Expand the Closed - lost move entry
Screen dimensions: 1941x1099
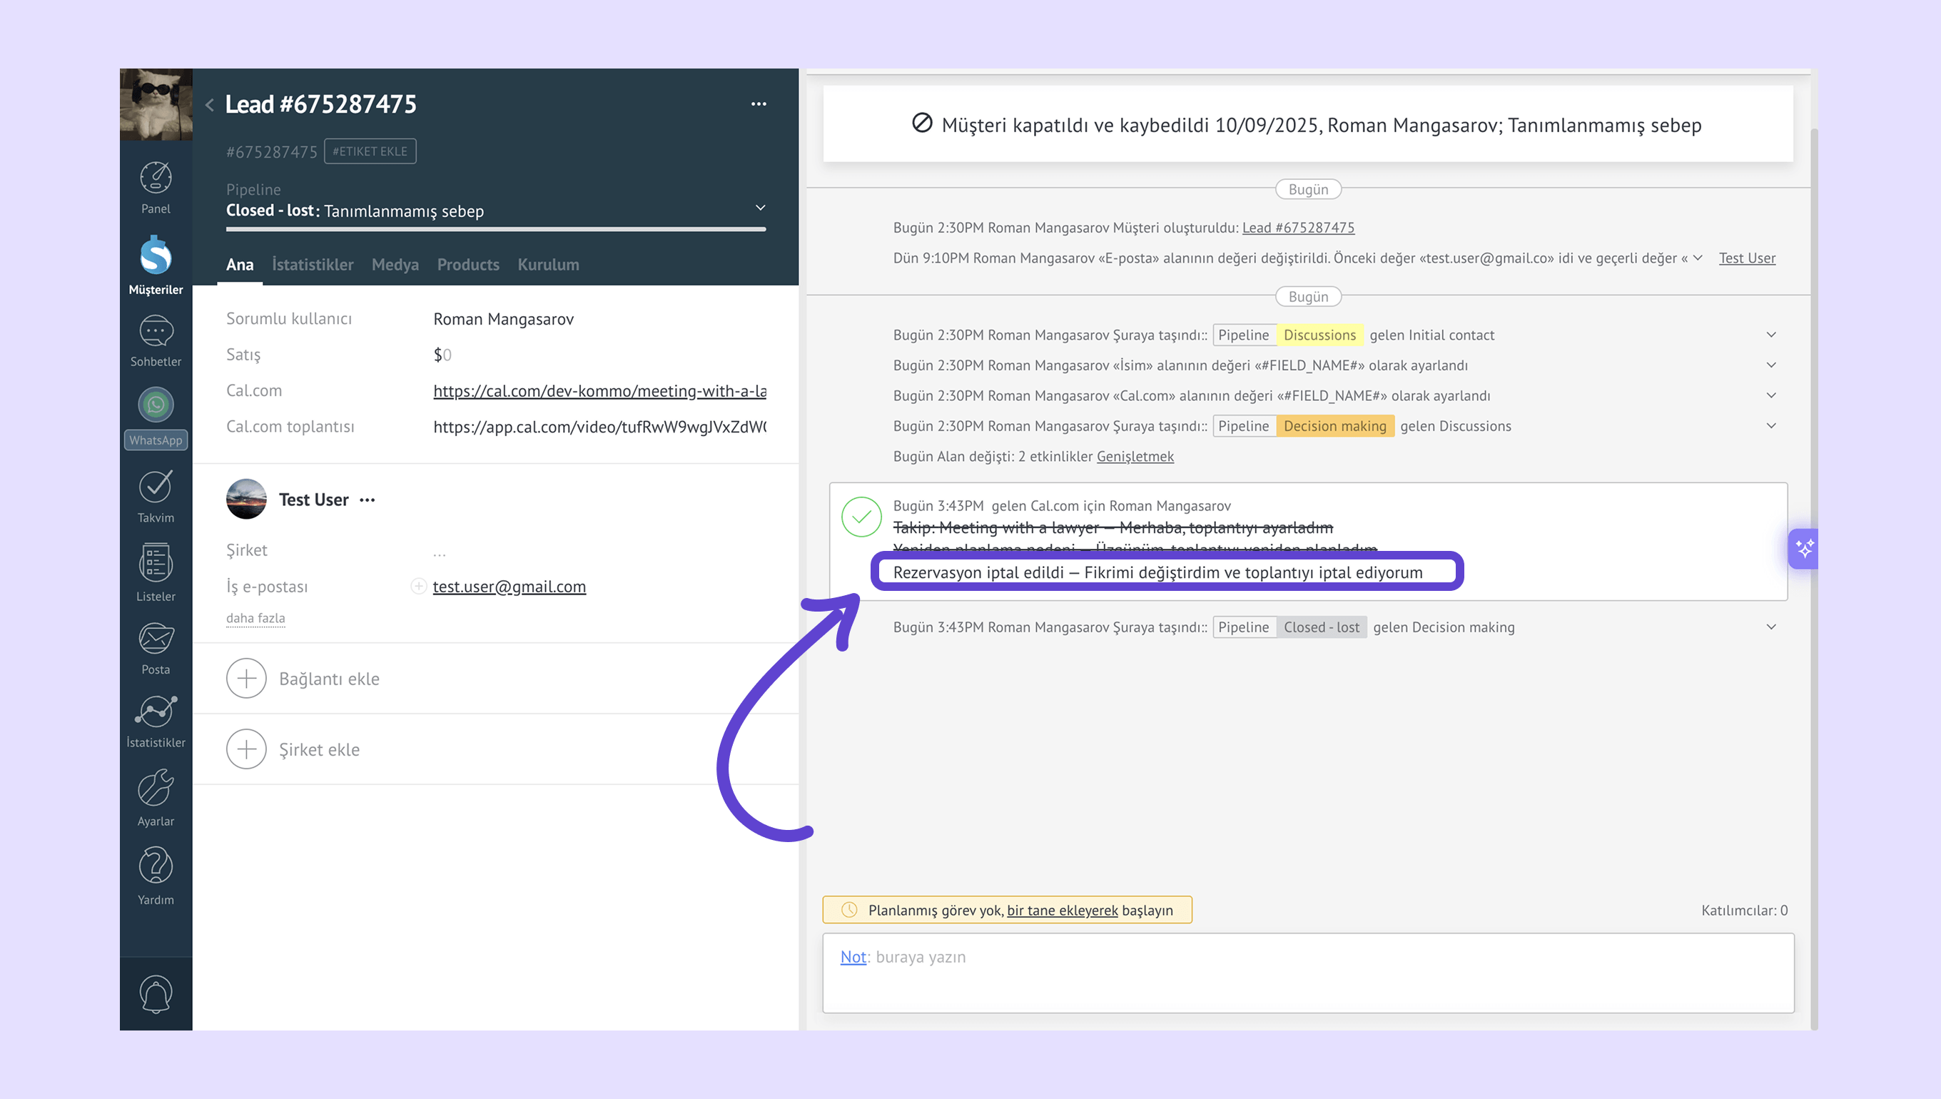point(1770,627)
